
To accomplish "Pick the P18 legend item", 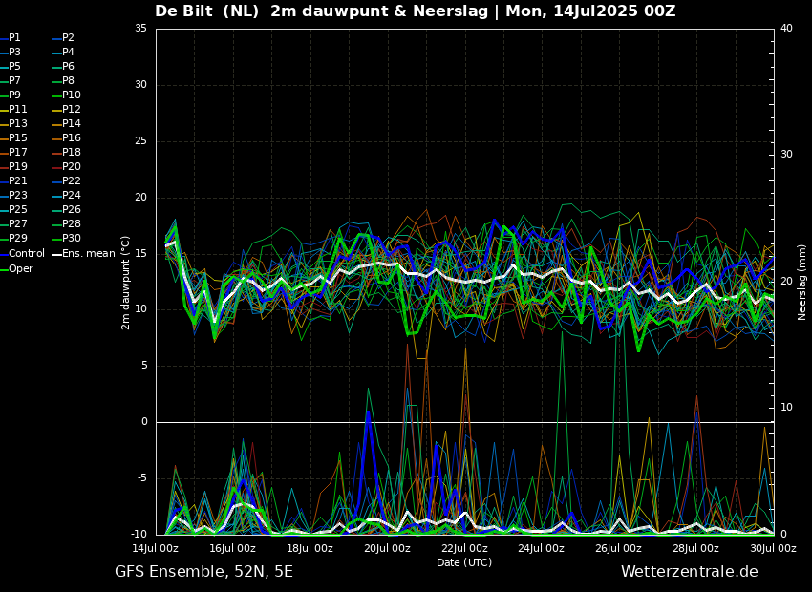I will point(67,152).
